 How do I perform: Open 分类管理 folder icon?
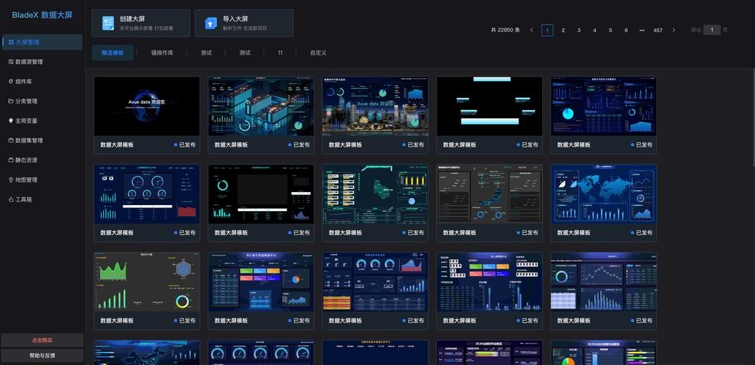[10, 101]
